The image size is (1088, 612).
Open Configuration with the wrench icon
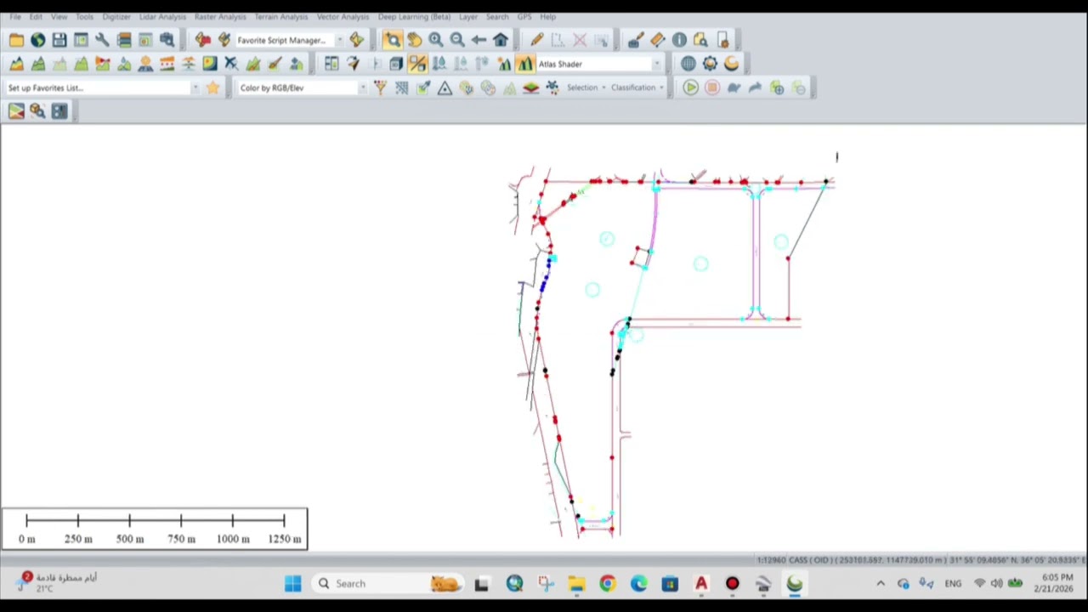click(102, 40)
